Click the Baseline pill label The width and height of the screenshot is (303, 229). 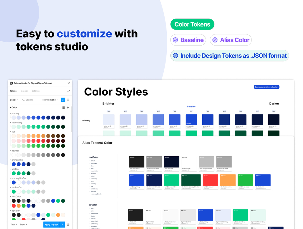pyautogui.click(x=192, y=40)
